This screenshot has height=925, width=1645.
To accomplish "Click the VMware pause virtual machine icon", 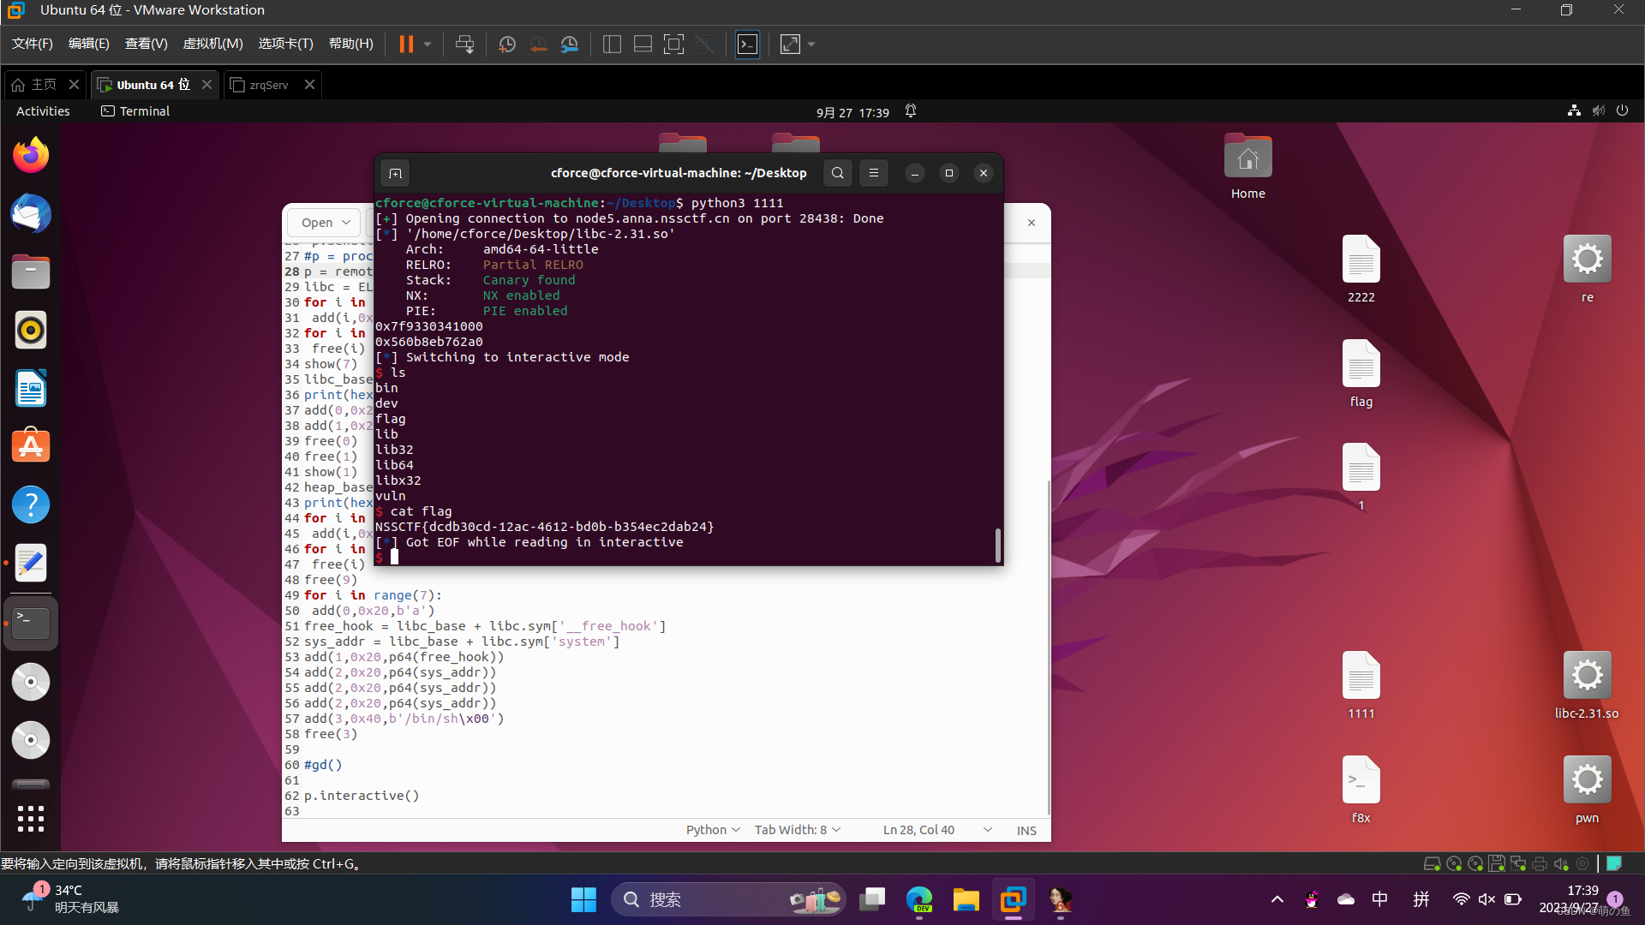I will coord(406,45).
